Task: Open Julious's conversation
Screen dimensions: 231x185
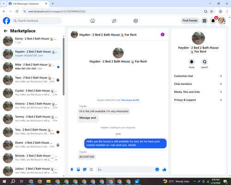Action: 31,171
